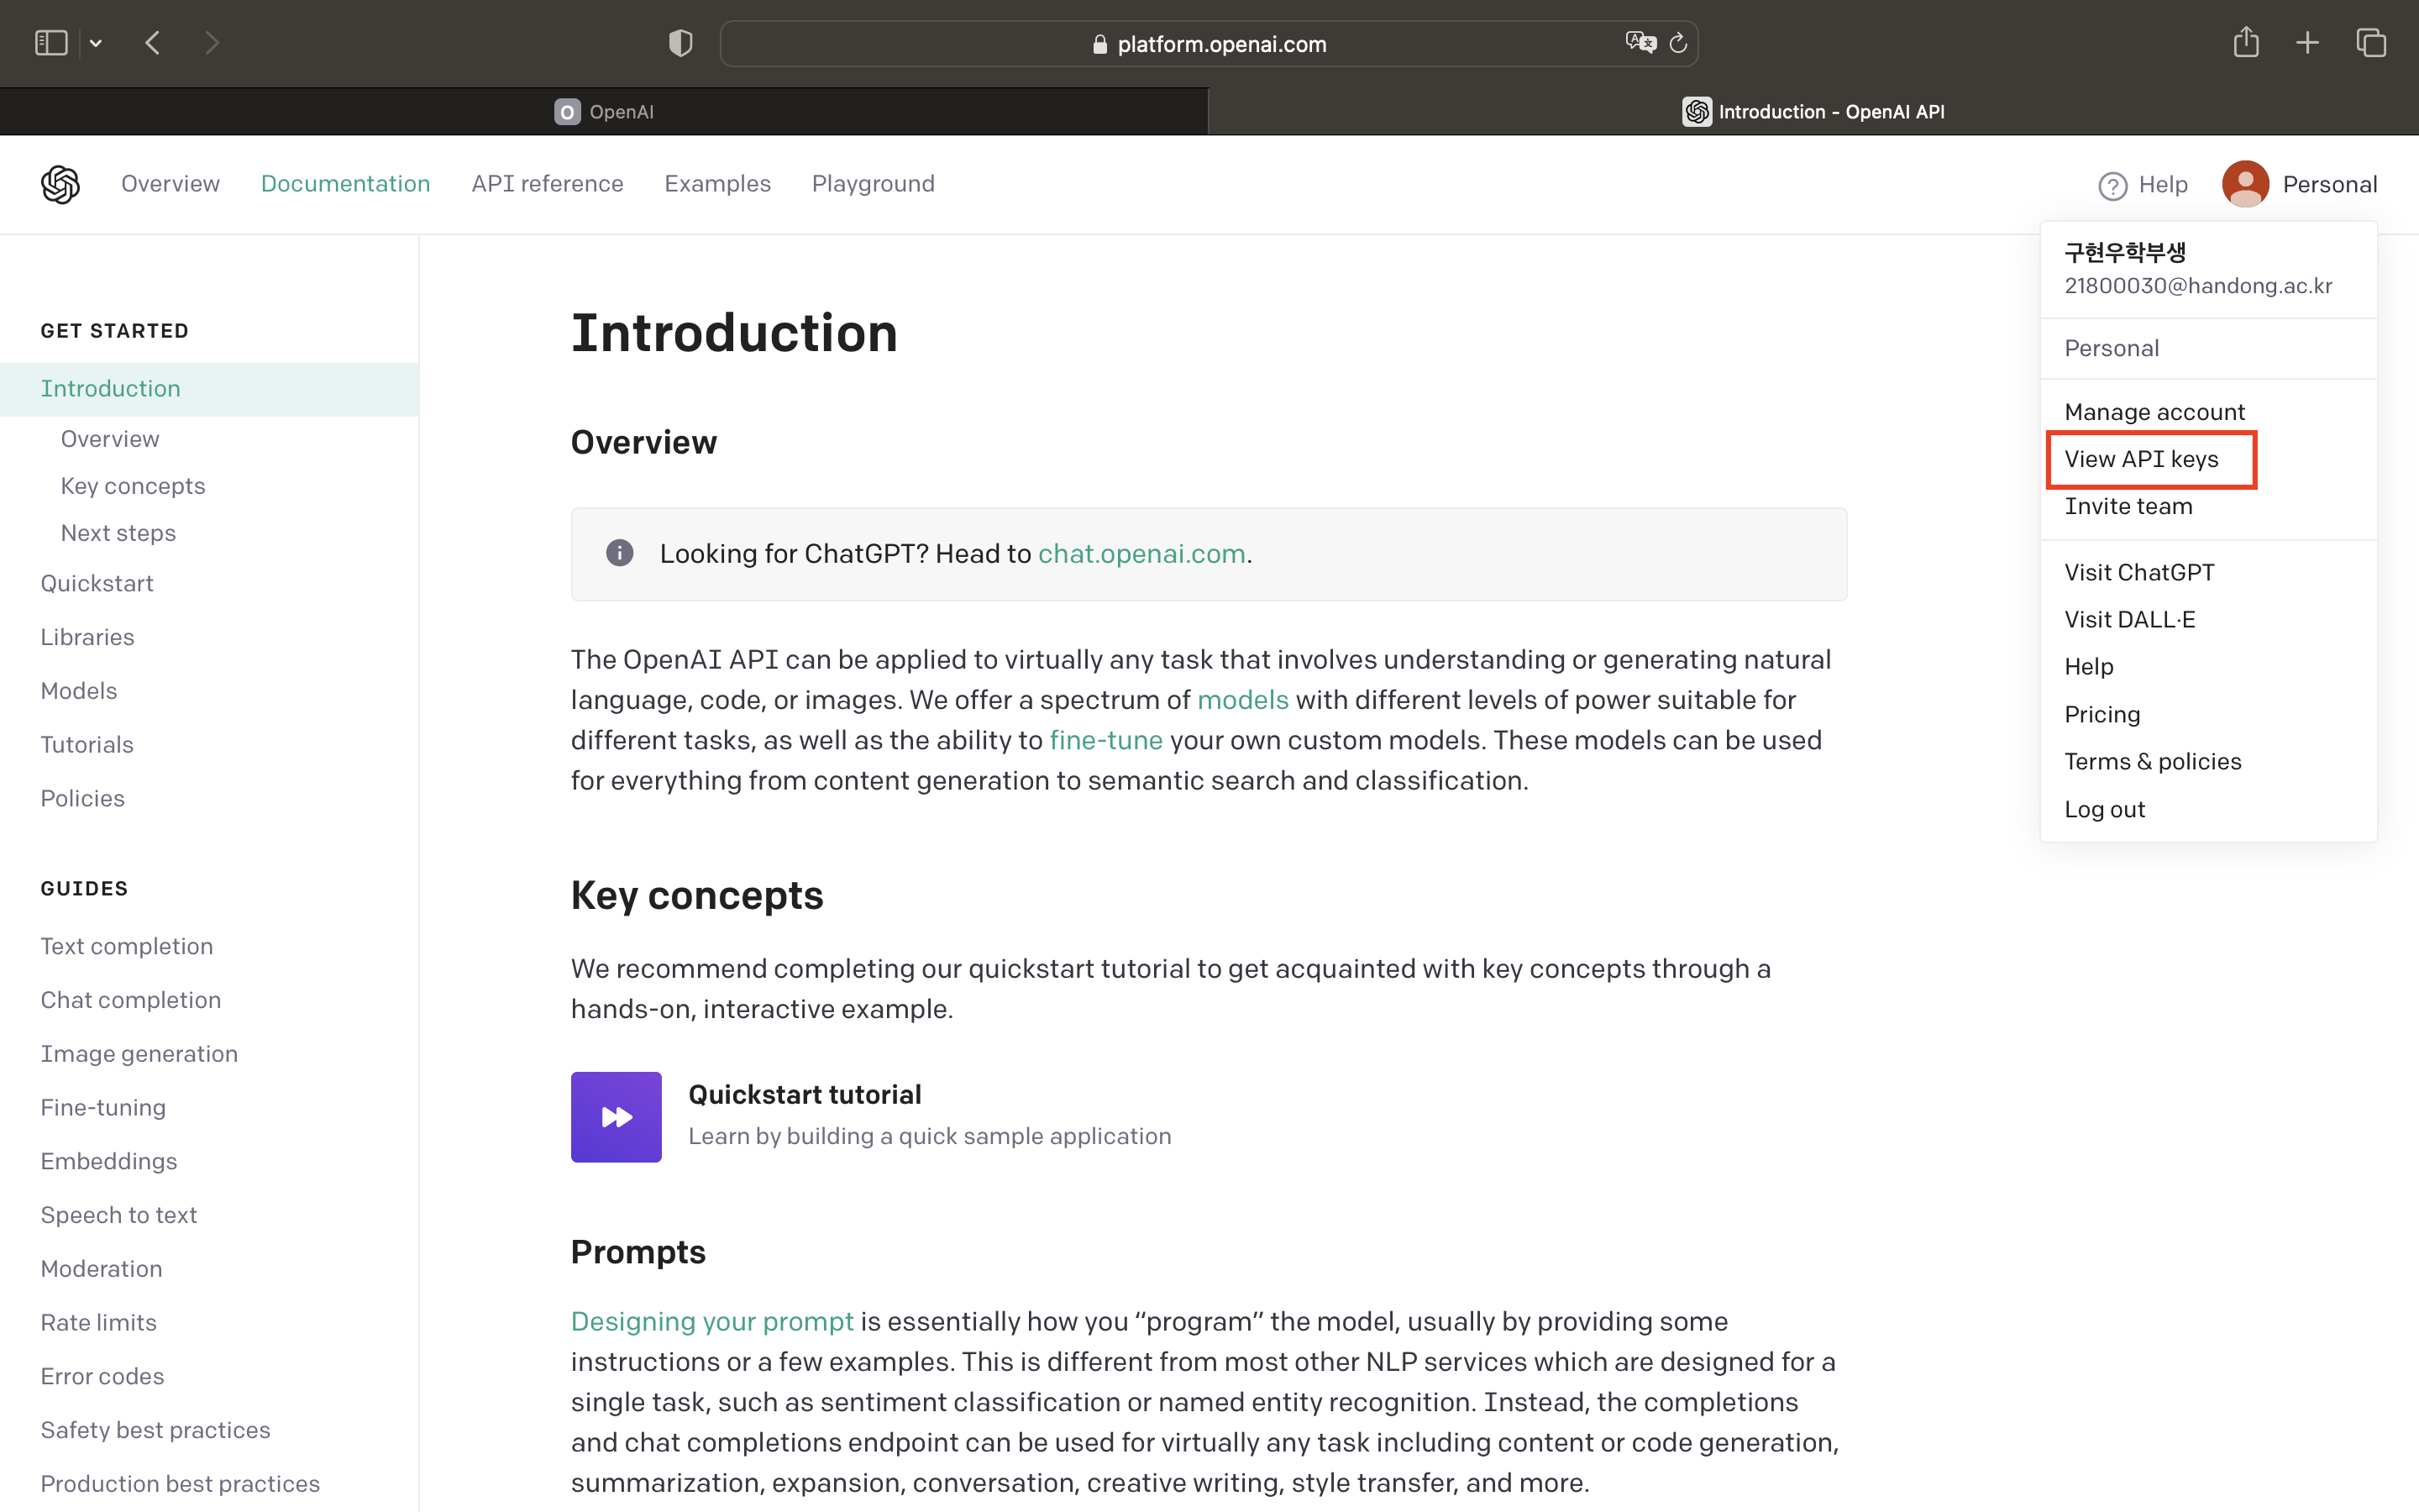Follow the chat.openai.com link
This screenshot has width=2419, height=1512.
tap(1141, 554)
